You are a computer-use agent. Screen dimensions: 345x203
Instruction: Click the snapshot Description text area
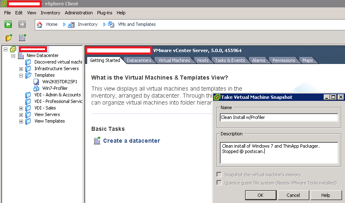click(279, 153)
